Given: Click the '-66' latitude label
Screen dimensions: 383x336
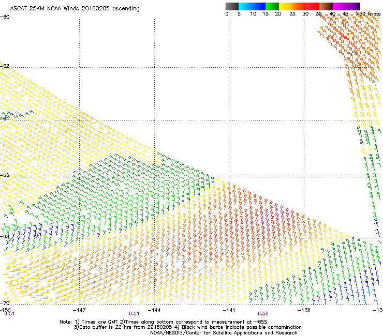Looking at the screenshot, I should [x=5, y=175].
